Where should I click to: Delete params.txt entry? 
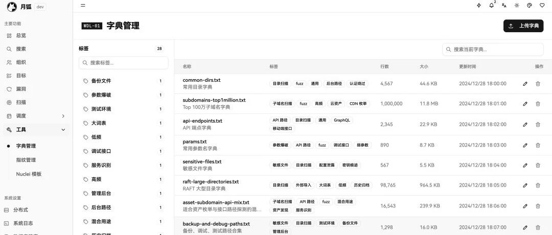(538, 145)
